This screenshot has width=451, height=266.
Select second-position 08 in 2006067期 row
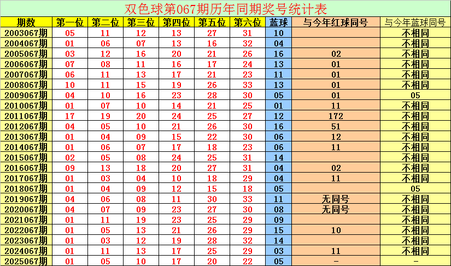106,64
